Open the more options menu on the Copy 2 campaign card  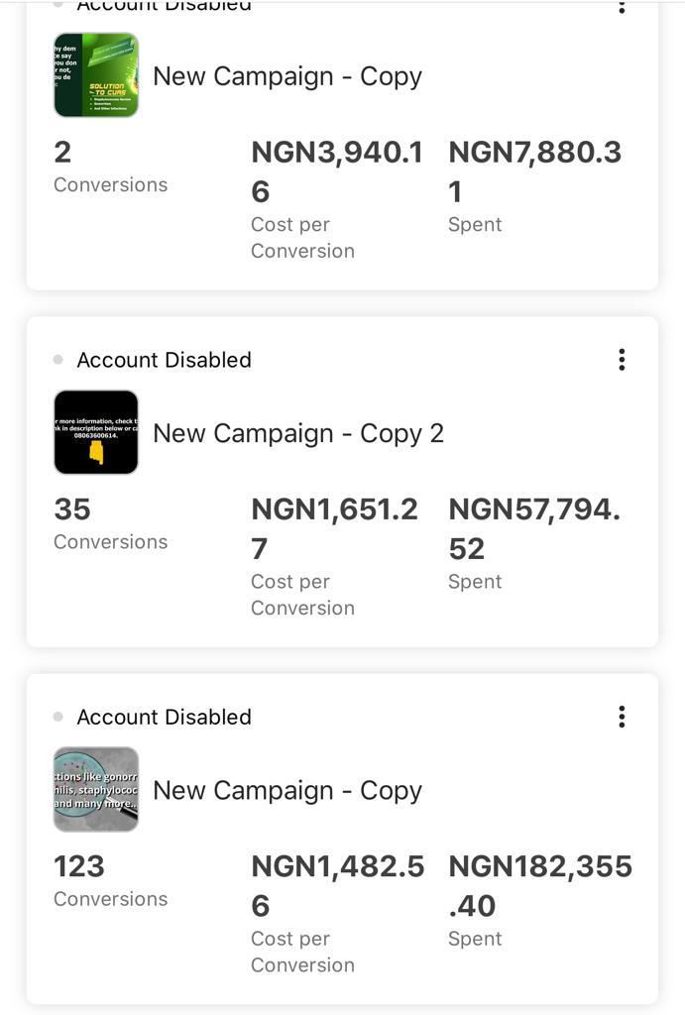point(622,359)
